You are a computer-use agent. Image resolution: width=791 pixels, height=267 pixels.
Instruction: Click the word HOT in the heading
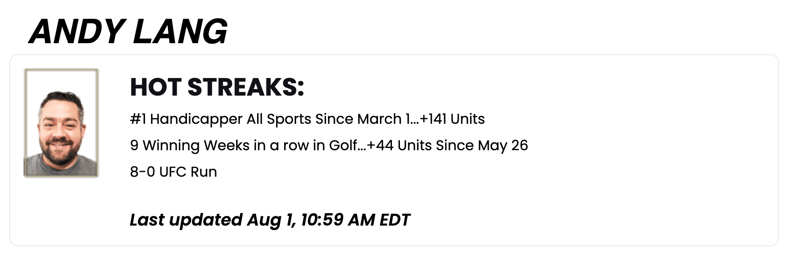click(156, 87)
